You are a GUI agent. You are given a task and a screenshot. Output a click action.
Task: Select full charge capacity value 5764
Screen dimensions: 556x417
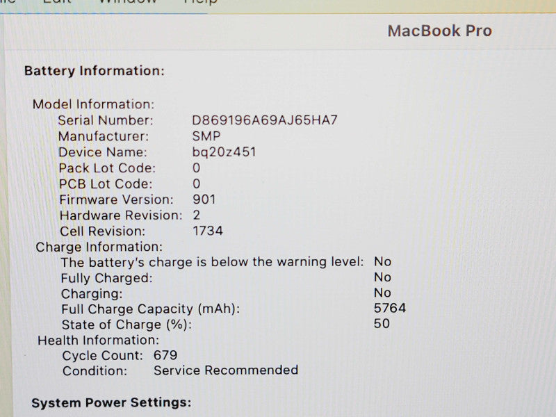390,308
